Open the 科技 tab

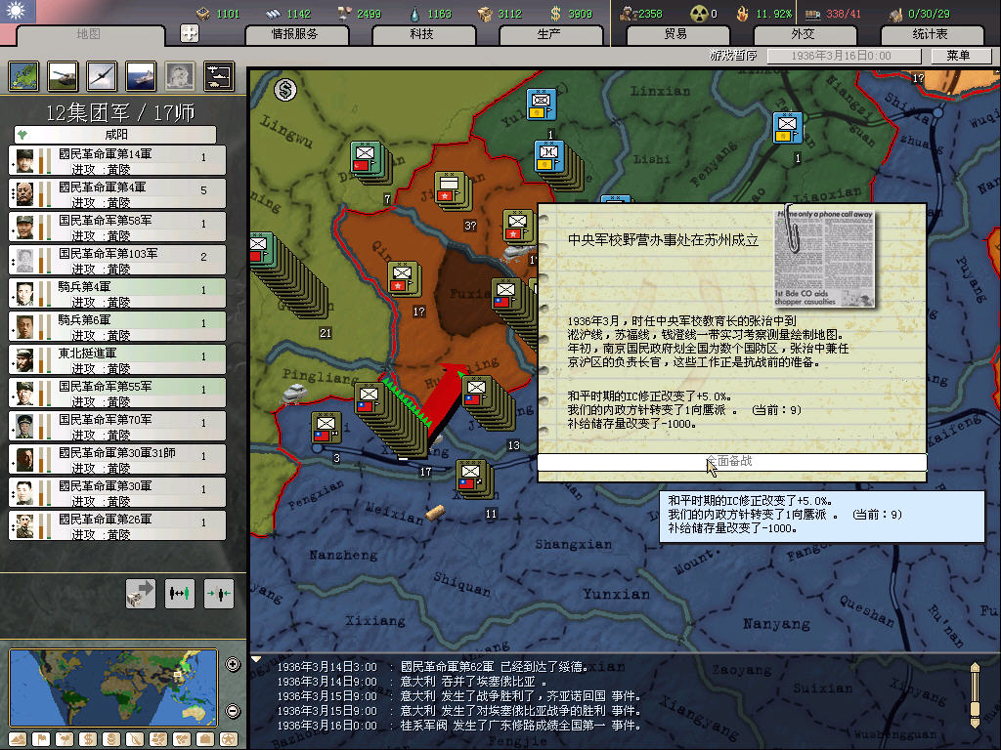tap(422, 34)
